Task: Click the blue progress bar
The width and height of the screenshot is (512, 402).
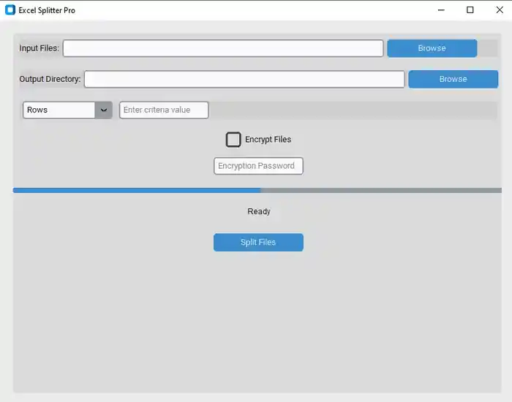Action: click(257, 190)
